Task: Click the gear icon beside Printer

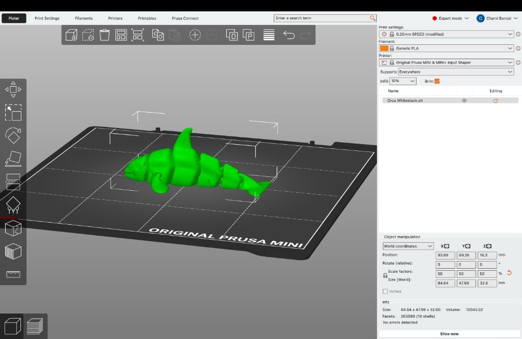Action: (x=518, y=62)
